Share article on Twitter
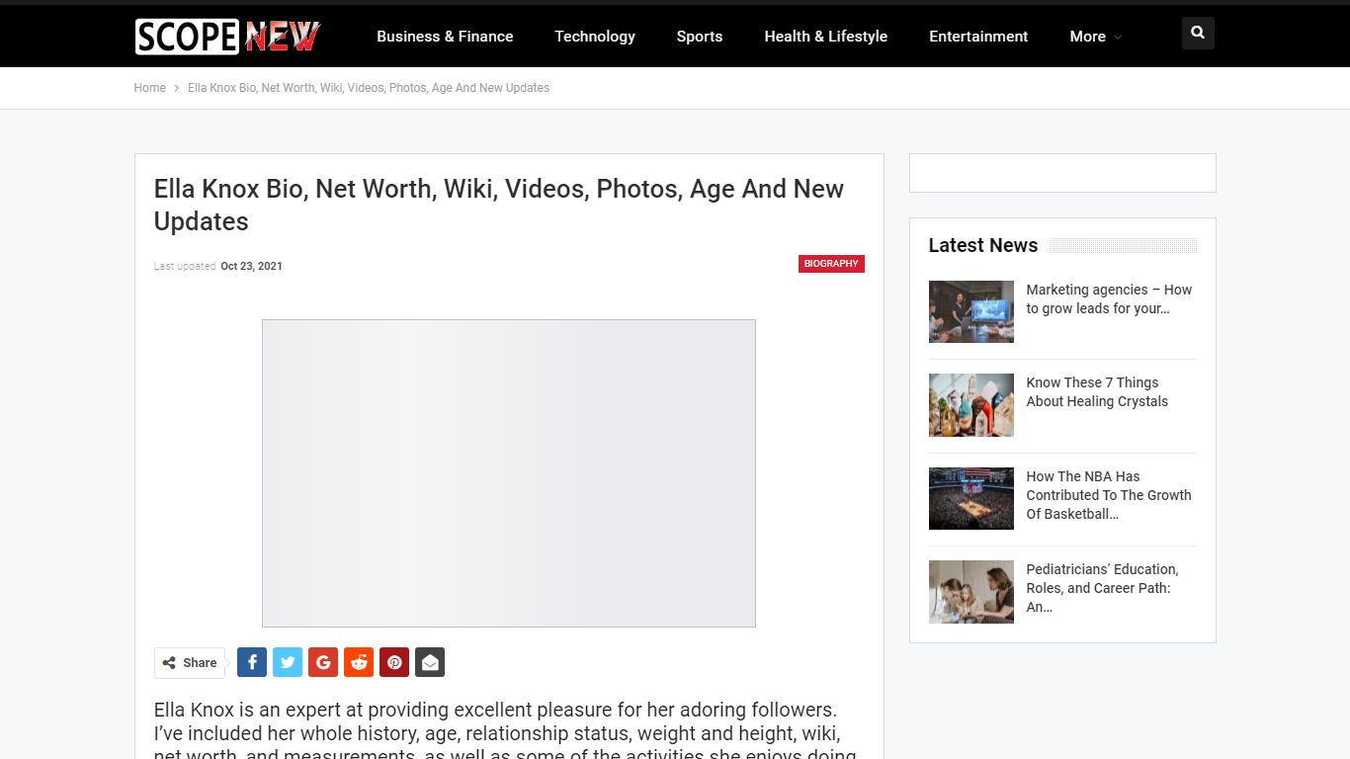The width and height of the screenshot is (1350, 759). click(288, 662)
